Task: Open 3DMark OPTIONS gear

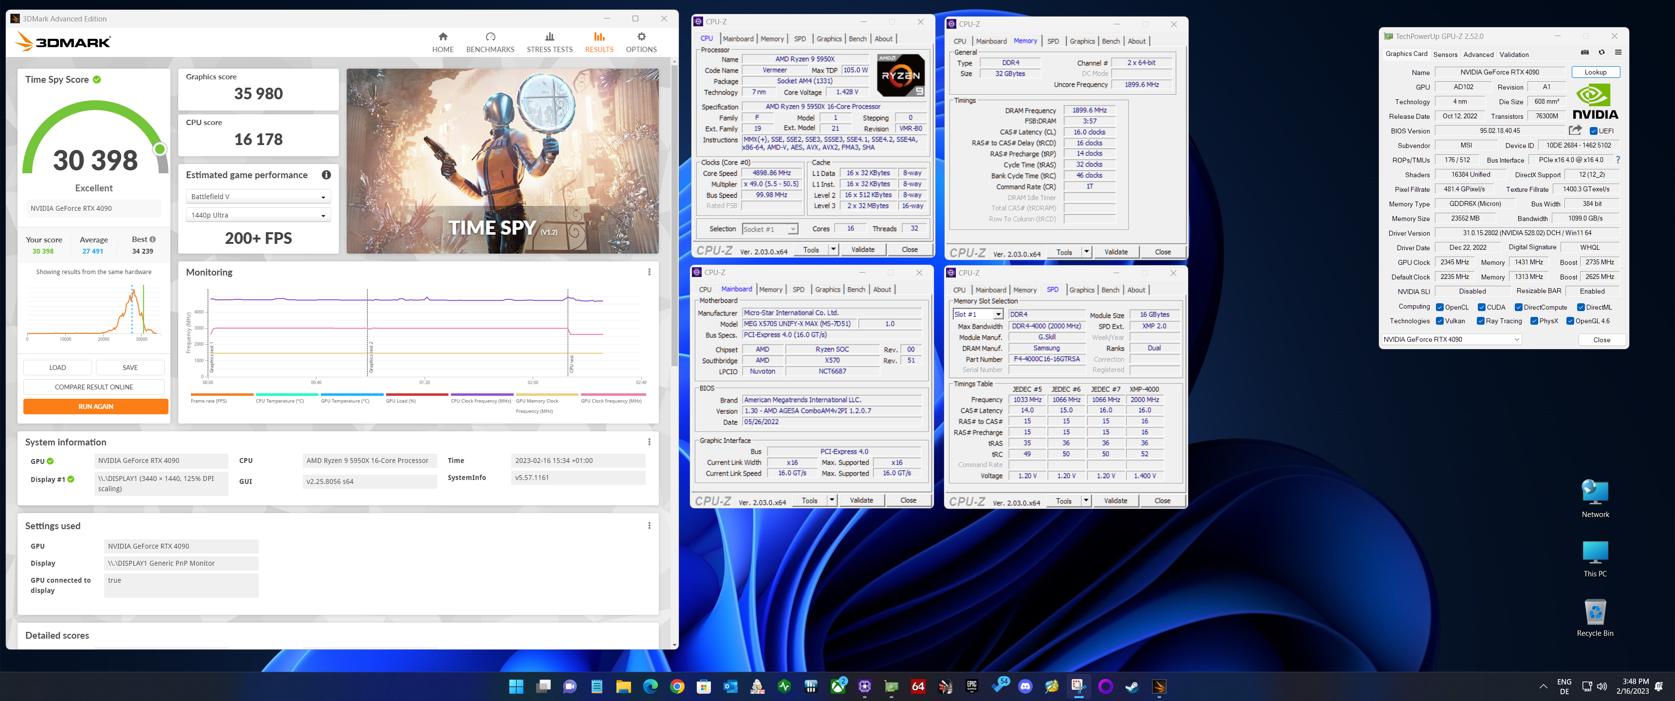Action: pyautogui.click(x=641, y=42)
